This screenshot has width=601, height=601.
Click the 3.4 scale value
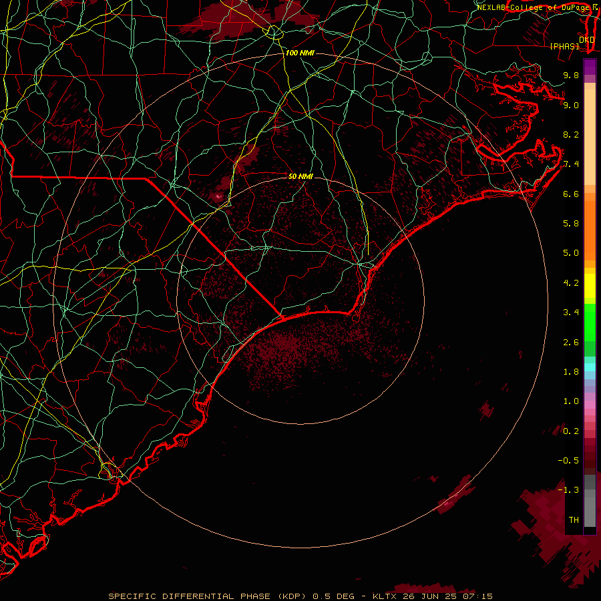[571, 313]
